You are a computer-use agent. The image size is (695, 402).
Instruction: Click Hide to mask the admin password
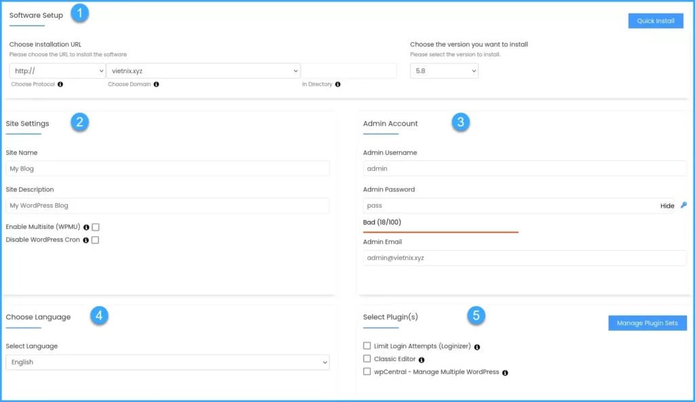coord(667,206)
